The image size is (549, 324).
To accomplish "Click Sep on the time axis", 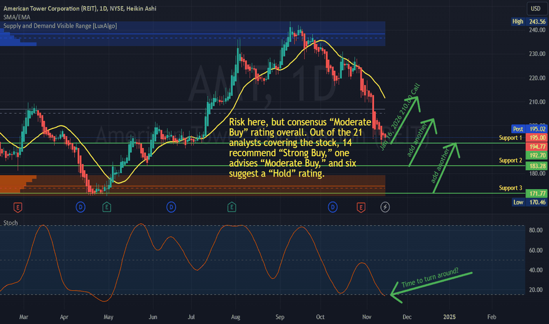I will [x=280, y=317].
